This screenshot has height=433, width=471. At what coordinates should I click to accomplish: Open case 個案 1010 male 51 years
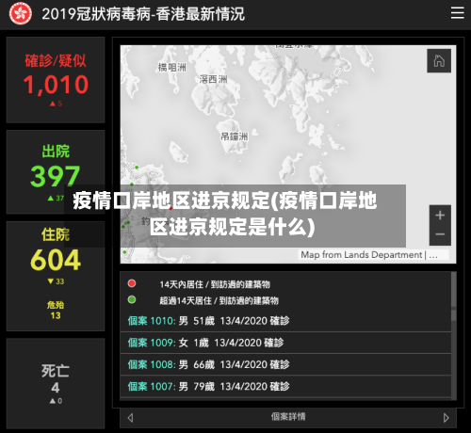pyautogui.click(x=285, y=321)
